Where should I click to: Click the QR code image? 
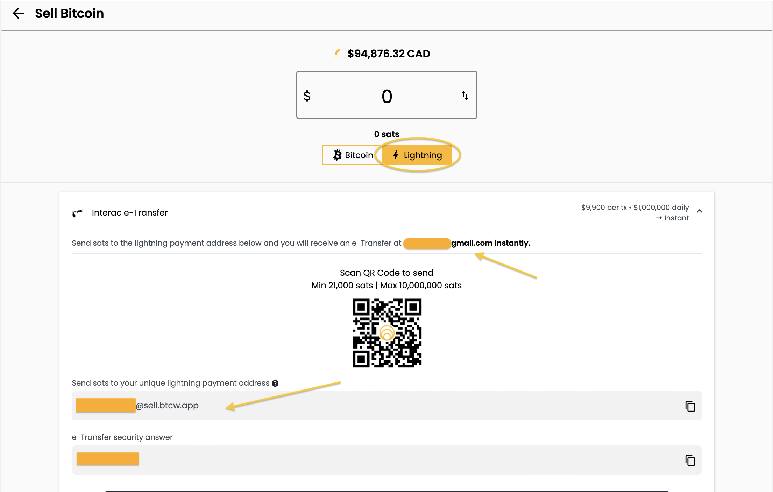pyautogui.click(x=387, y=333)
